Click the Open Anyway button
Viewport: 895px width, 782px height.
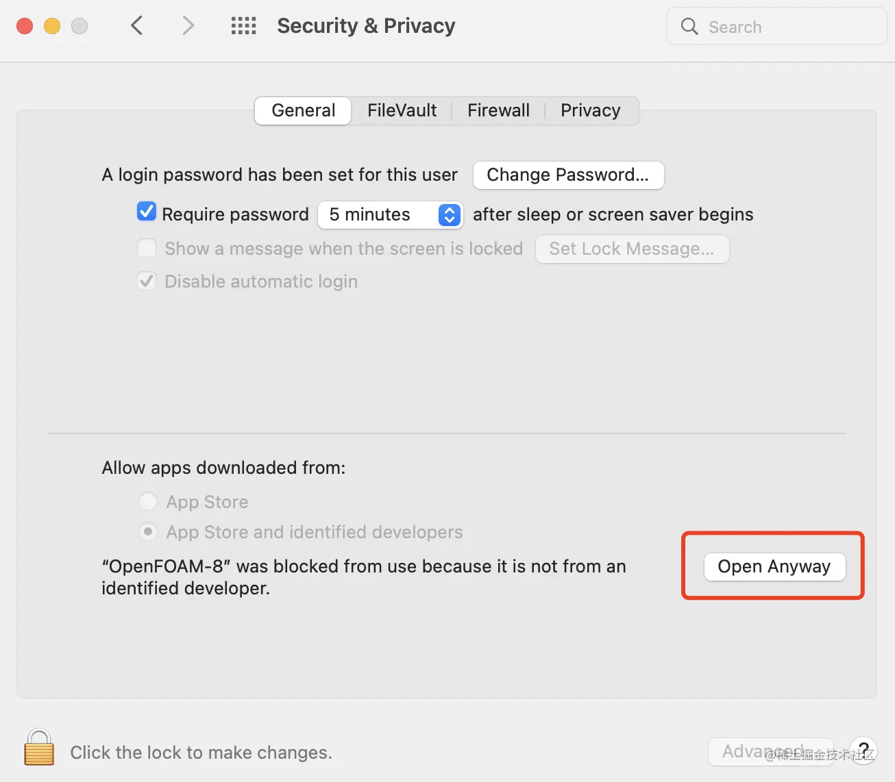click(x=773, y=566)
